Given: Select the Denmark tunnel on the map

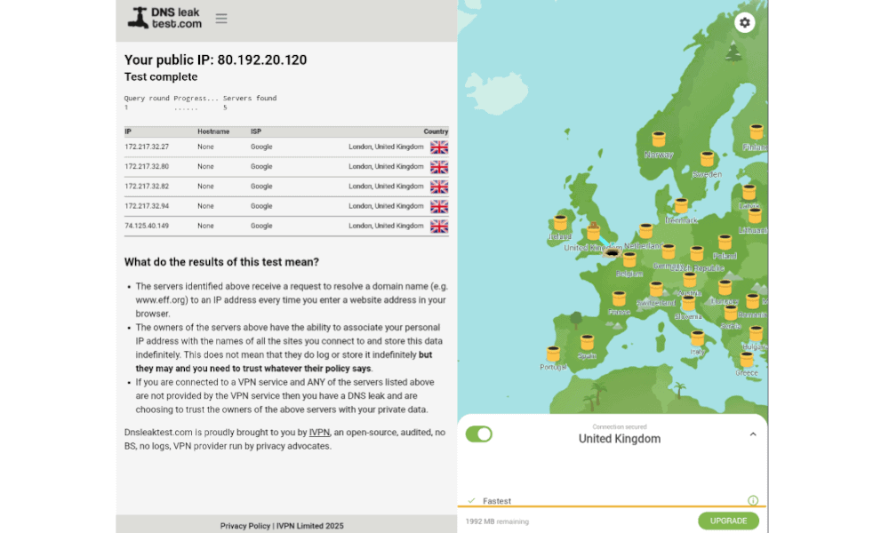Looking at the screenshot, I should click(681, 205).
